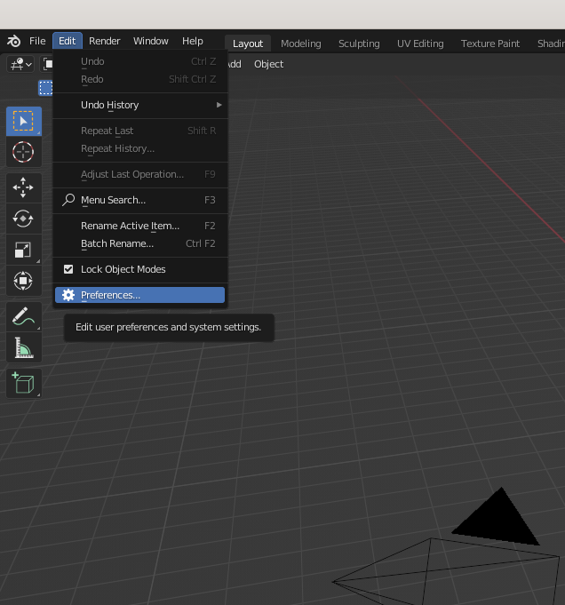Choose Batch Rename...
The height and width of the screenshot is (605, 565).
click(x=140, y=243)
